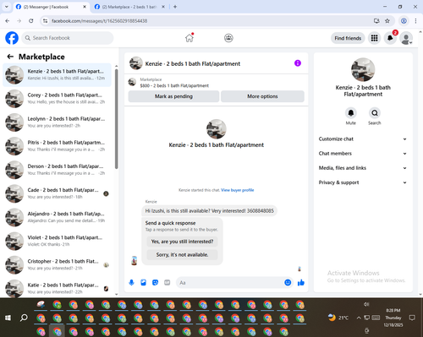
Task: Click the browser address bar URL
Action: pos(99,21)
